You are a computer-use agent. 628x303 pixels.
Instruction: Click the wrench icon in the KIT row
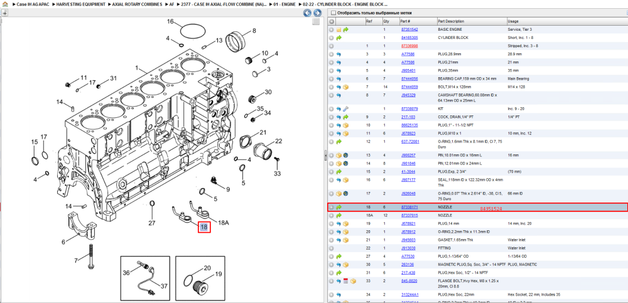[345, 109]
